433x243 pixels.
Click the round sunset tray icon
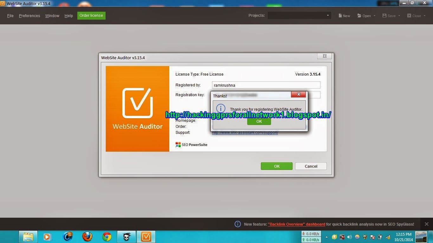tap(357, 237)
